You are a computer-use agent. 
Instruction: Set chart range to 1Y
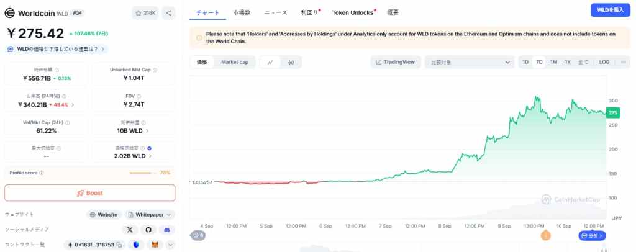[x=568, y=62]
